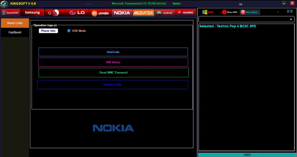
Task: Click the Selected : Techno Pop 4 BC2C SPD log line
Action: (228, 26)
